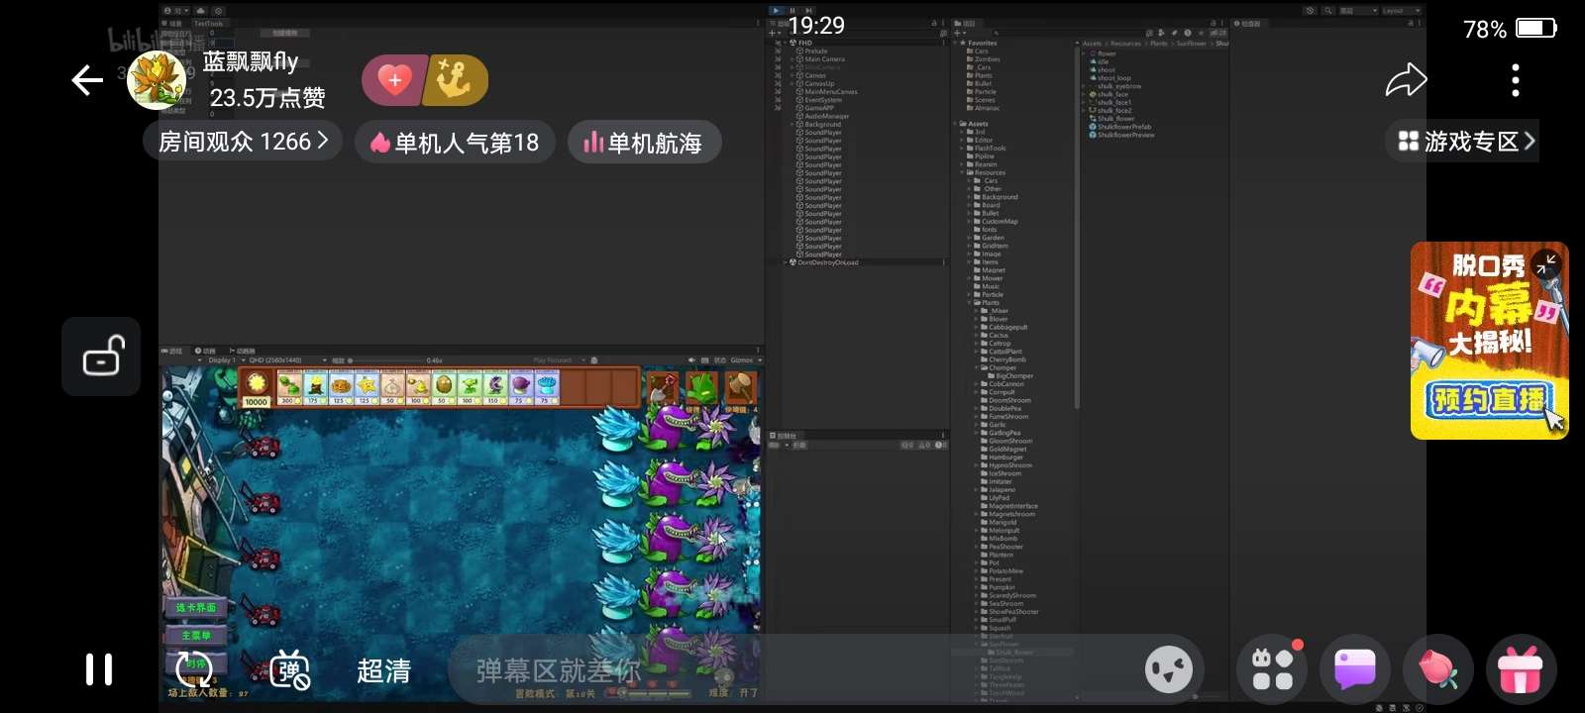The image size is (1585, 713).
Task: Click the in-game 选卡界面 button
Action: pos(196,607)
